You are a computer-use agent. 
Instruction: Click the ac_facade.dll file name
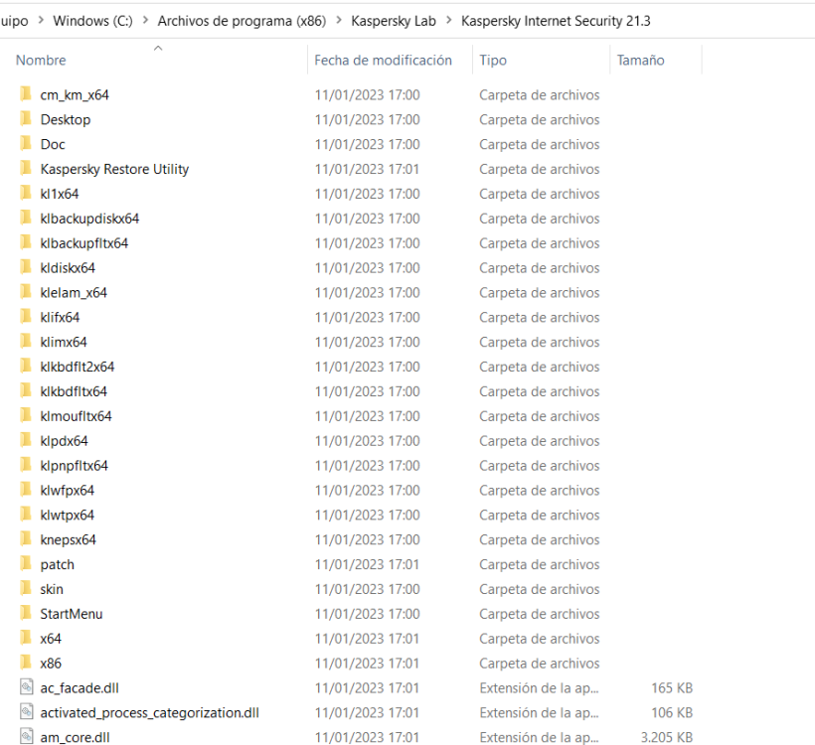(80, 687)
